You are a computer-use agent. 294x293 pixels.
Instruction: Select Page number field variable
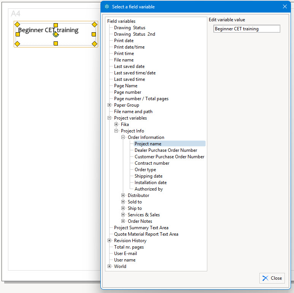[128, 92]
